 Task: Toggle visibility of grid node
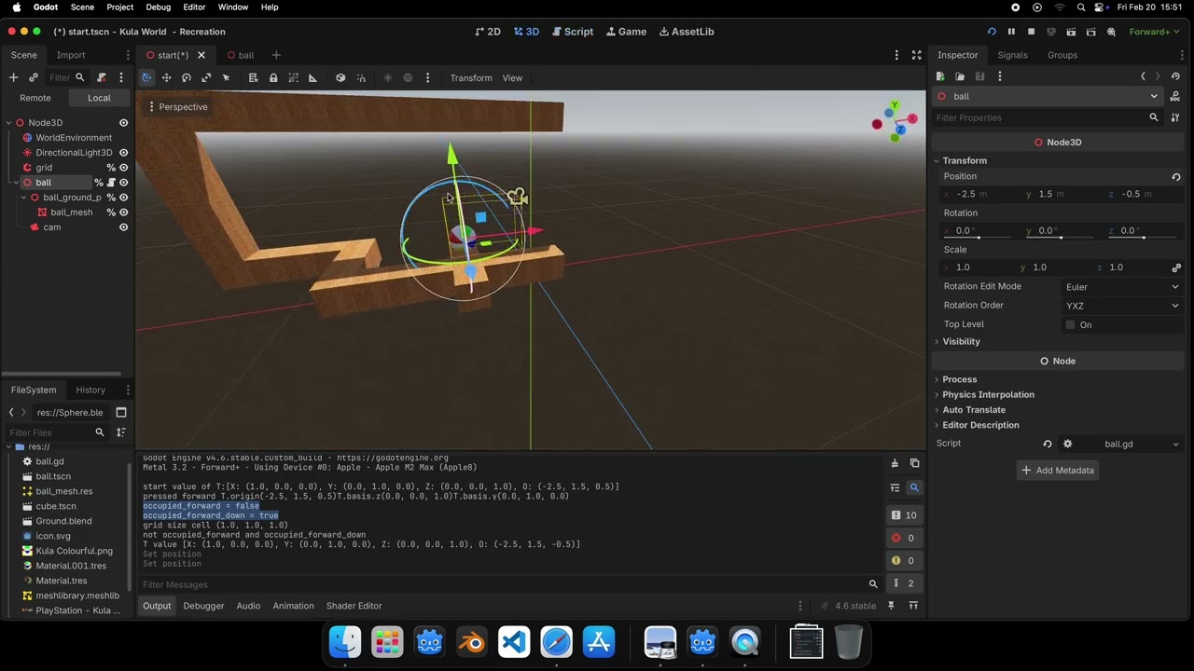[x=123, y=168]
